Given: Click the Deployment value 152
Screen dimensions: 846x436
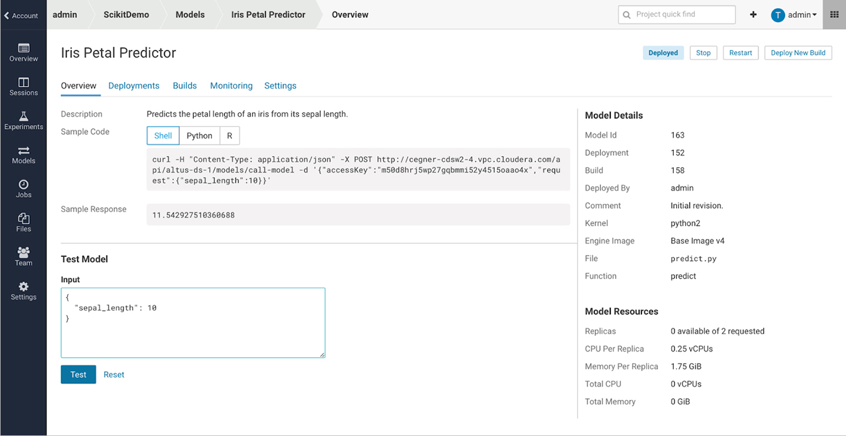Looking at the screenshot, I should click(677, 153).
